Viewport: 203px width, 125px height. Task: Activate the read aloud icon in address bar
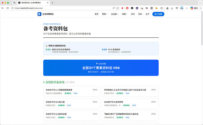114,8
